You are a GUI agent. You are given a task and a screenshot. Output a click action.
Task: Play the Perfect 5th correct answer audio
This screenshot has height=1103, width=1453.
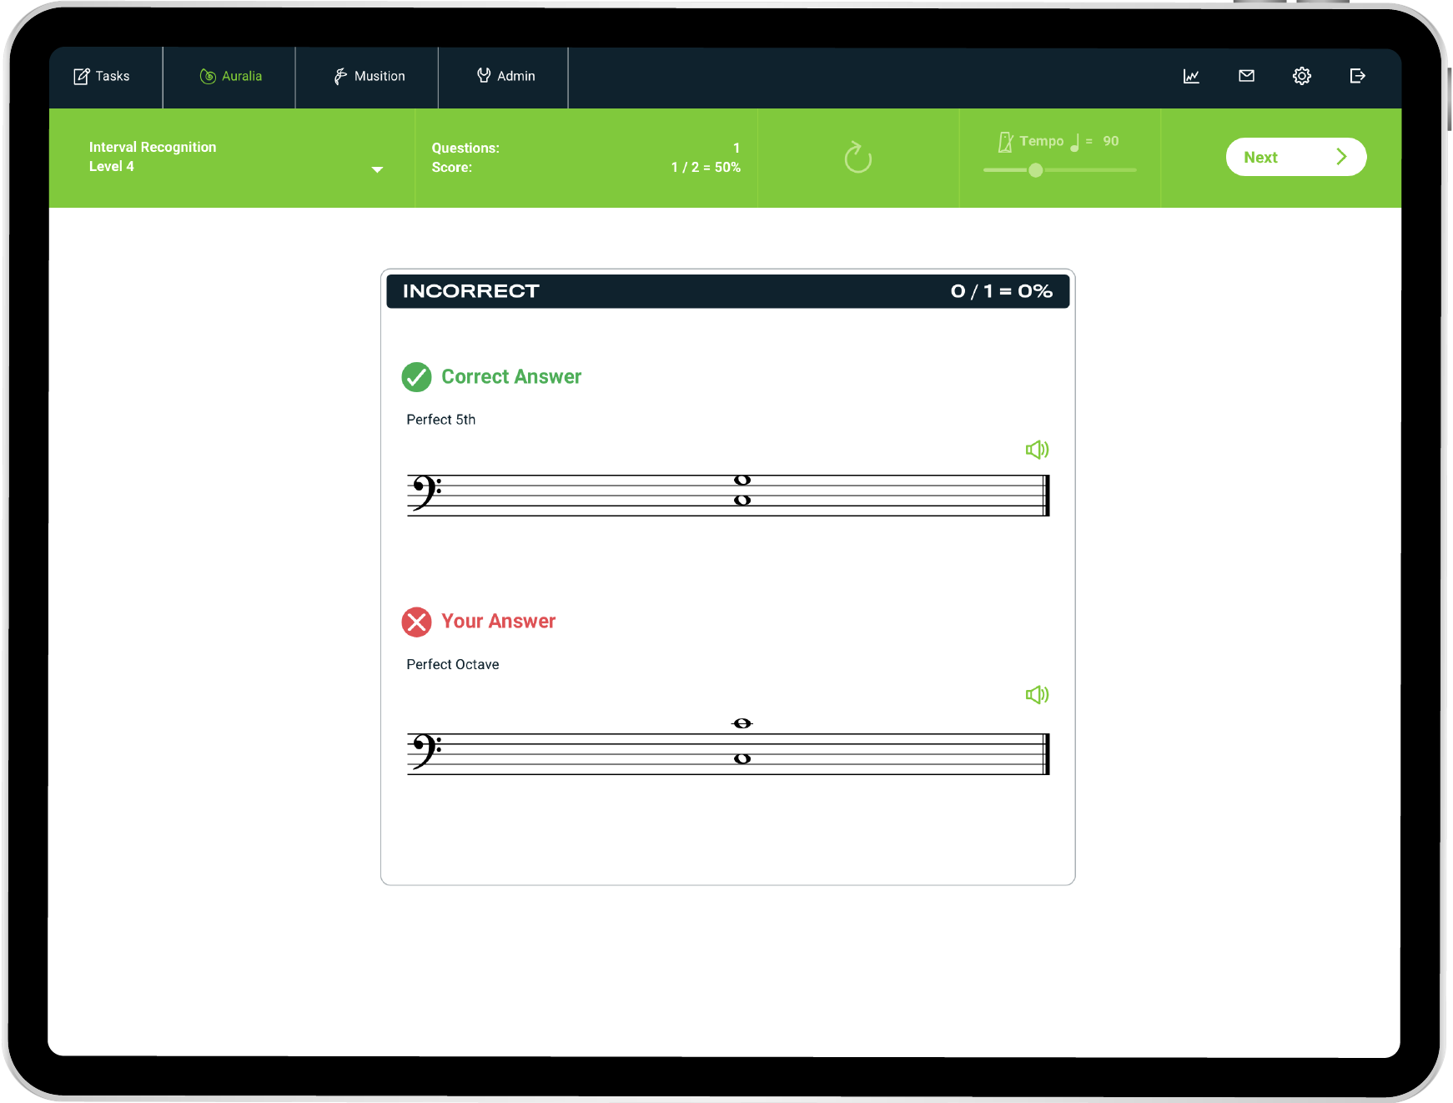1037,450
